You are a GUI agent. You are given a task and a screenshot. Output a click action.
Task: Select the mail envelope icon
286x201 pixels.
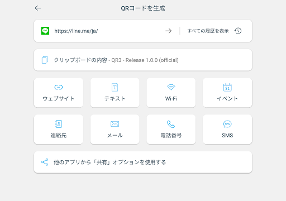(115, 124)
